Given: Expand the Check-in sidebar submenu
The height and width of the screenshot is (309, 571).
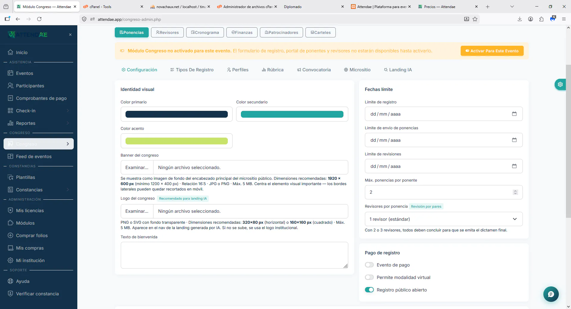Looking at the screenshot, I should pyautogui.click(x=39, y=111).
